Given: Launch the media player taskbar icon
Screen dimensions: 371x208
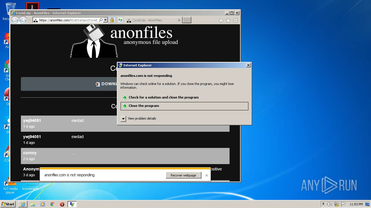Looking at the screenshot, I should pyautogui.click(x=43, y=204).
